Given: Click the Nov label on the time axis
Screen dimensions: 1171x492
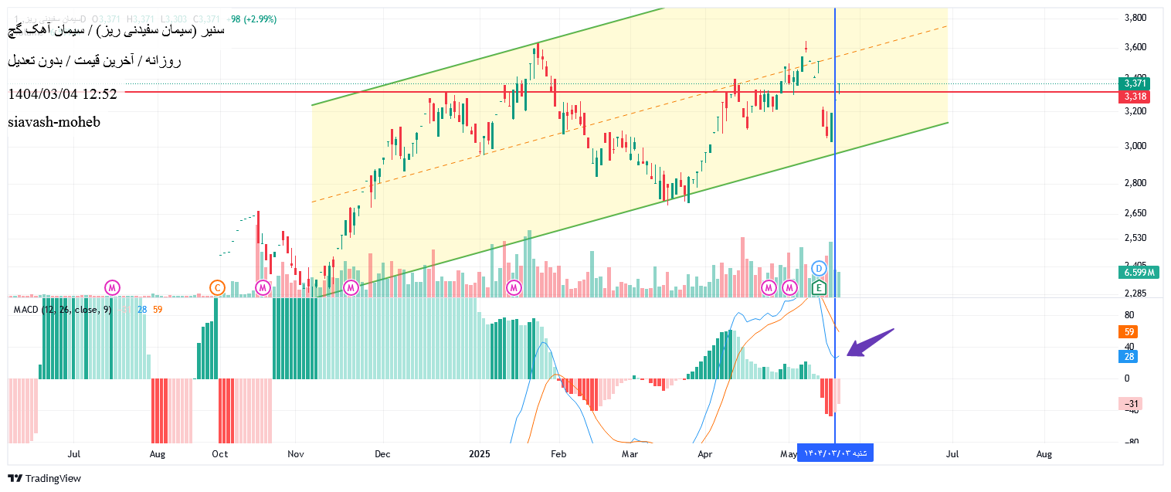Looking at the screenshot, I should coord(297,454).
